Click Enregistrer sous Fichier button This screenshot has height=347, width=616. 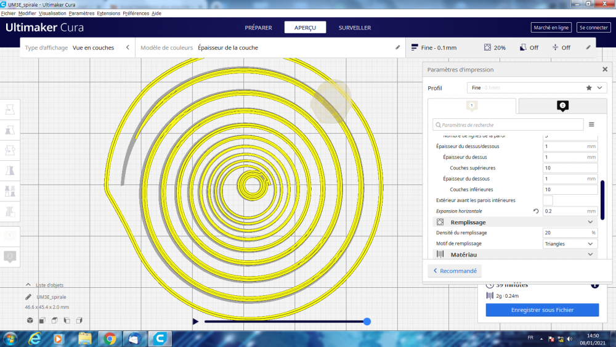click(542, 310)
